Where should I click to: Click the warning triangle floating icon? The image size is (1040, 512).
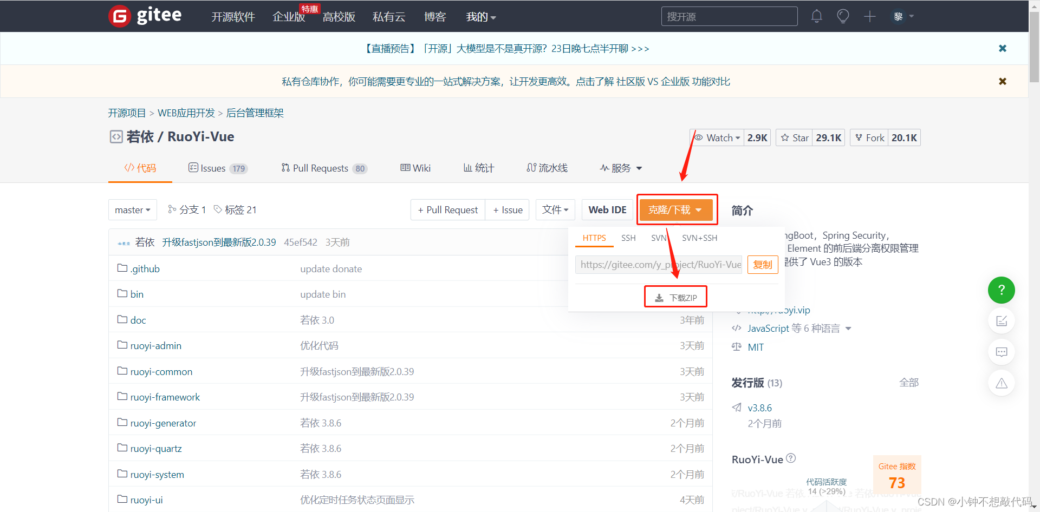click(x=1002, y=383)
